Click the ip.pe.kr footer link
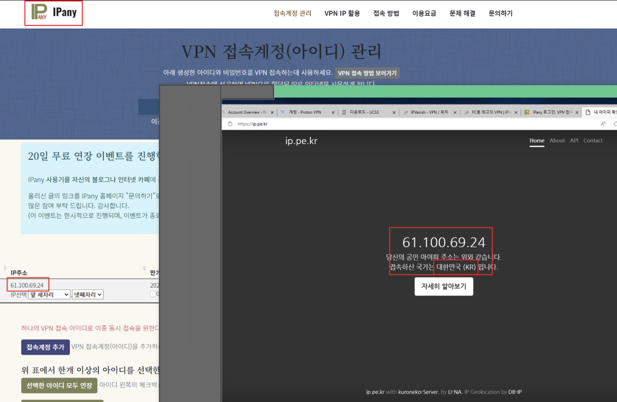The image size is (617, 402). point(375,392)
